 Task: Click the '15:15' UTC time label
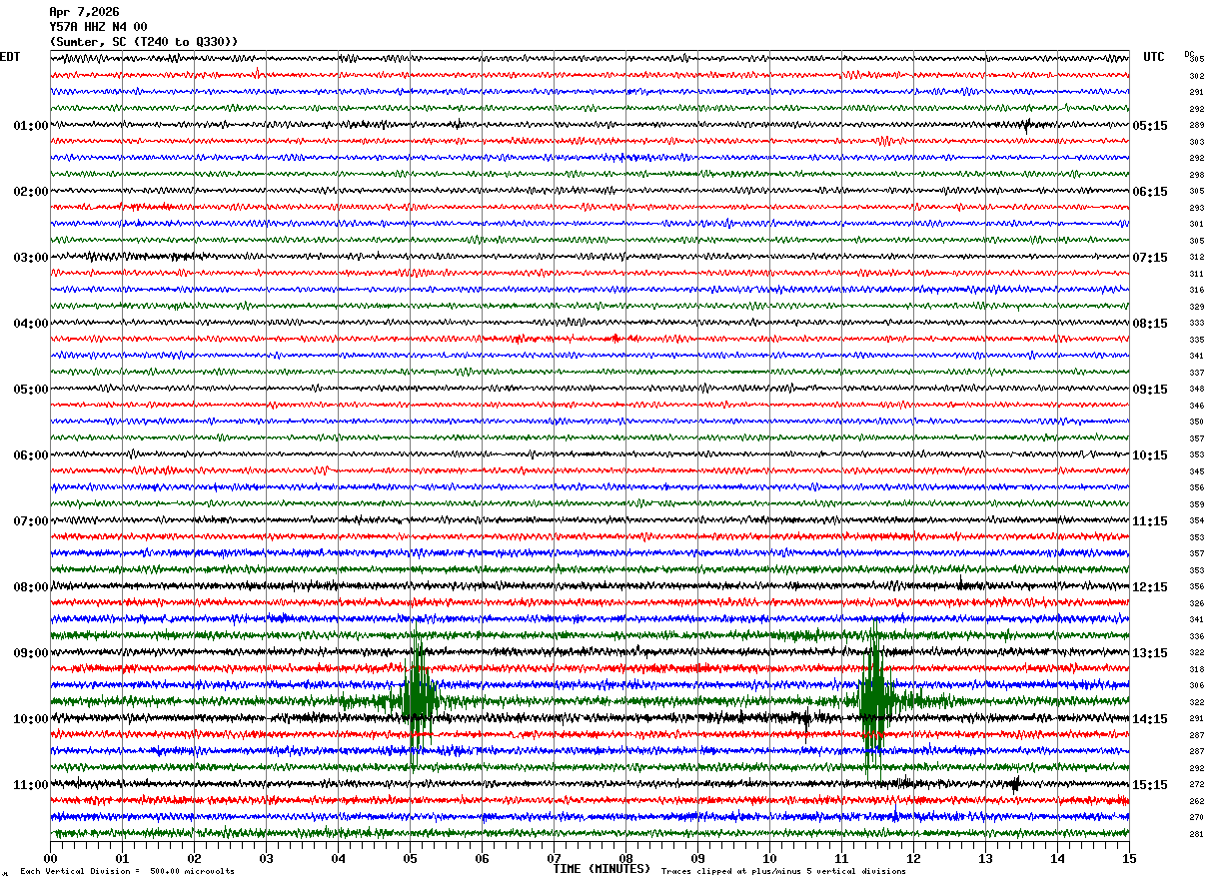pyautogui.click(x=1150, y=785)
